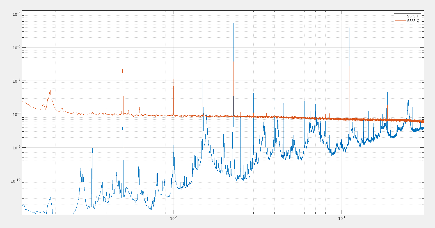Click the 10^-6 y-axis tick label
The image size is (435, 228).
17,47
